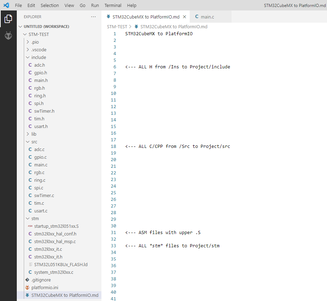
Task: Open spi.h file
Action: coord(59,104)
